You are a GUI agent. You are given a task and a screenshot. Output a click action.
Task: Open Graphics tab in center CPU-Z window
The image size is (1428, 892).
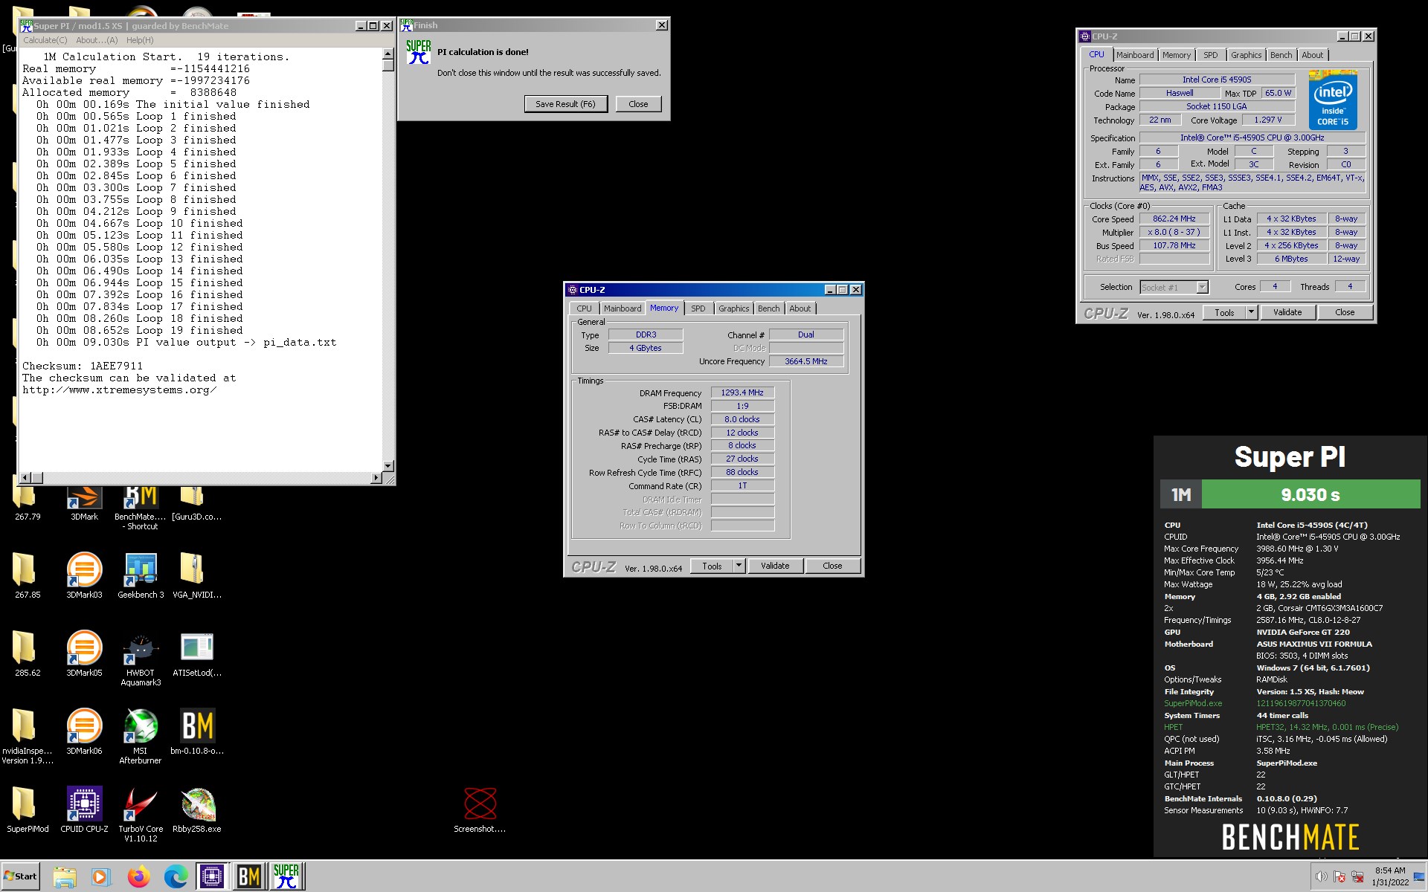734,308
